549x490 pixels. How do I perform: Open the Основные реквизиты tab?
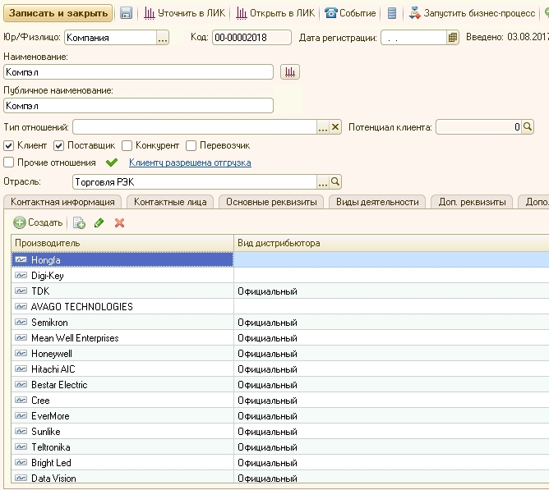(x=272, y=201)
